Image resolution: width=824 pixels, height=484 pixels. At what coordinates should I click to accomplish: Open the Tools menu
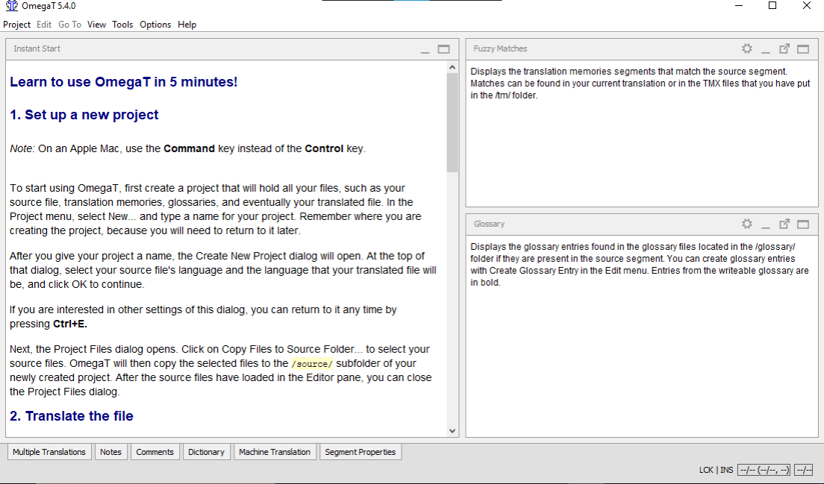tap(122, 25)
